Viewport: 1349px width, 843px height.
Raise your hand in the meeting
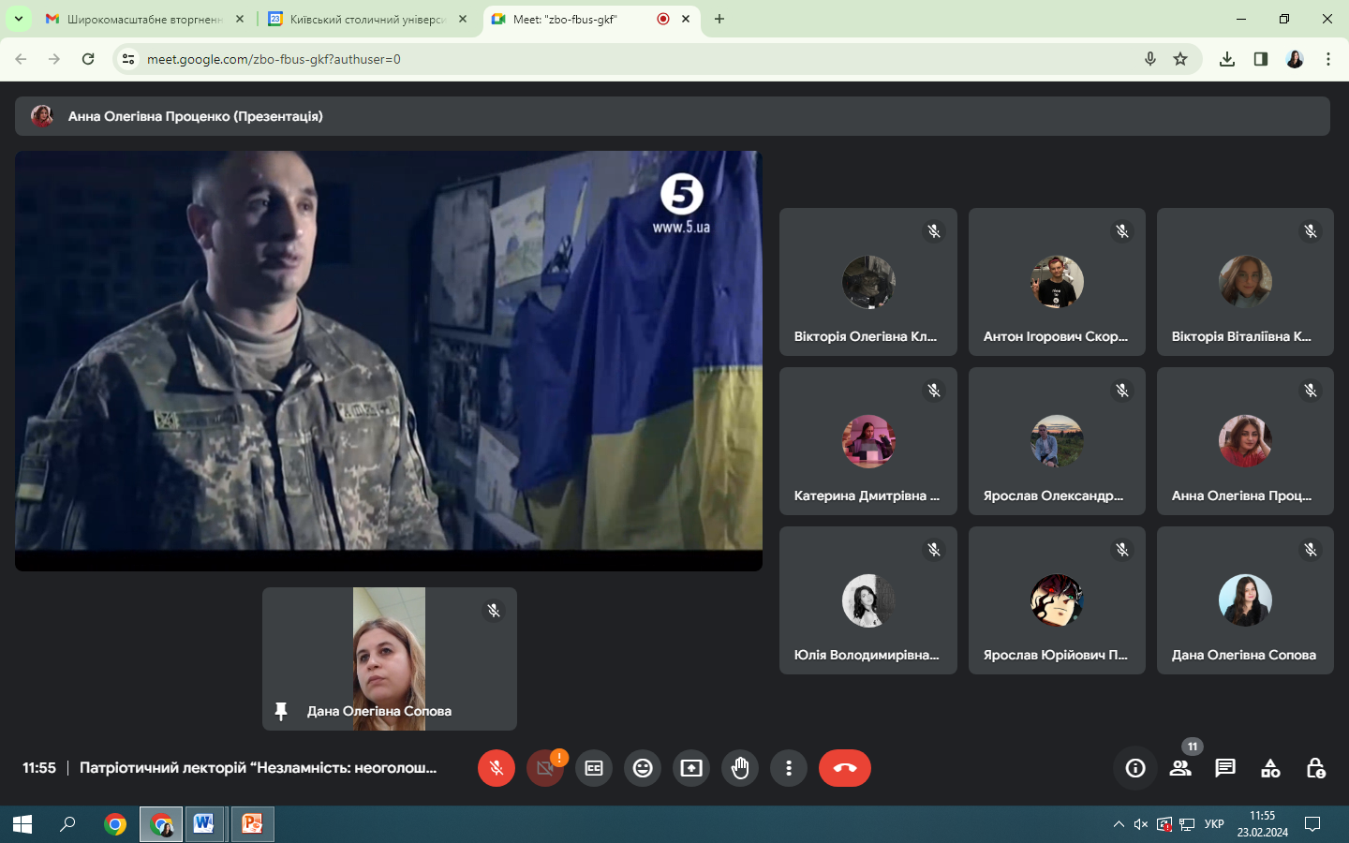coord(740,768)
